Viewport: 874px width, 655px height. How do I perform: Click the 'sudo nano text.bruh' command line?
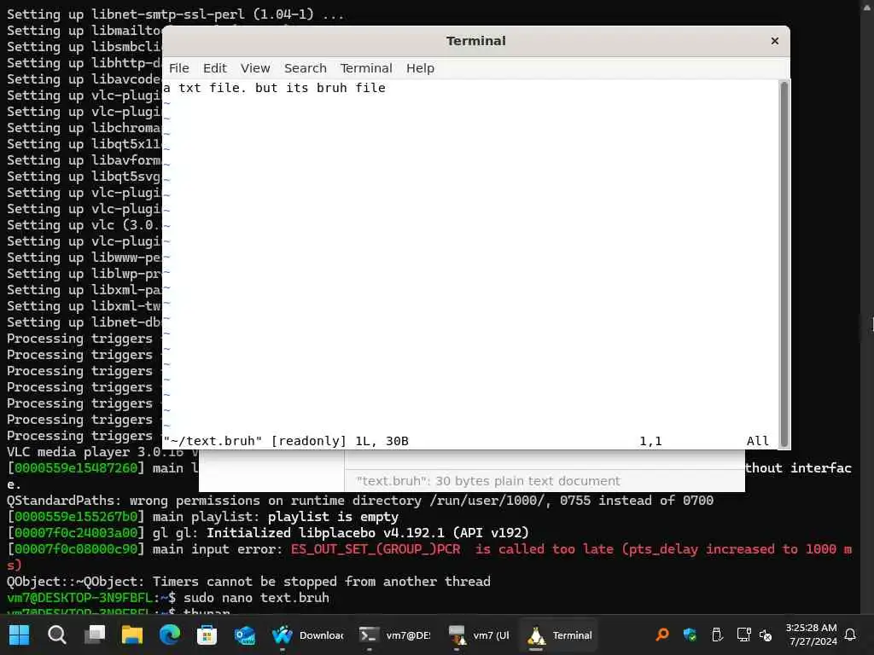pyautogui.click(x=256, y=598)
